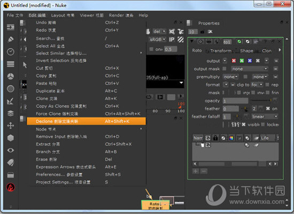Open the Other nodes box icon

click(x=11, y=175)
